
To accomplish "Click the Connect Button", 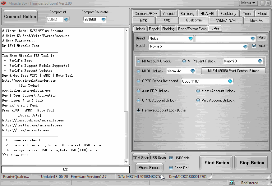I will pos(20,17).
